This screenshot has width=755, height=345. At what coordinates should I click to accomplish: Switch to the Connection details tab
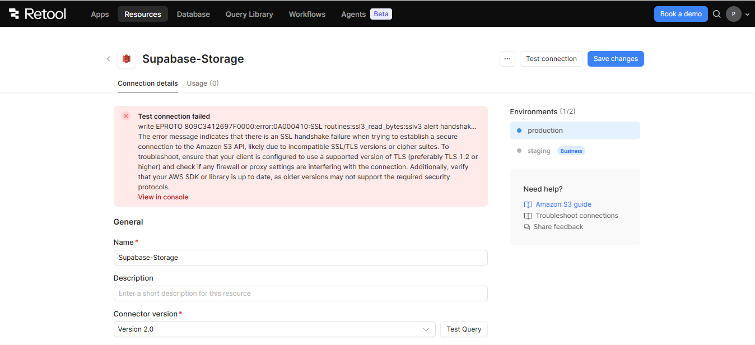coord(148,83)
